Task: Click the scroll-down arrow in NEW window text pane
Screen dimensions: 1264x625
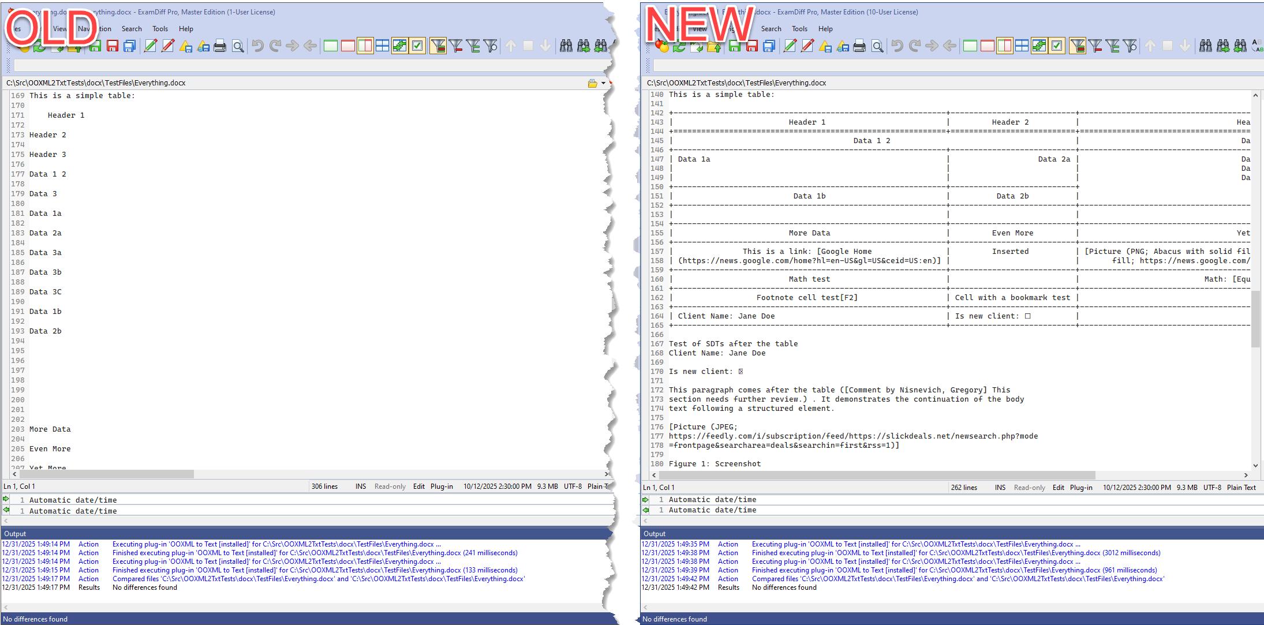Action: point(1255,465)
